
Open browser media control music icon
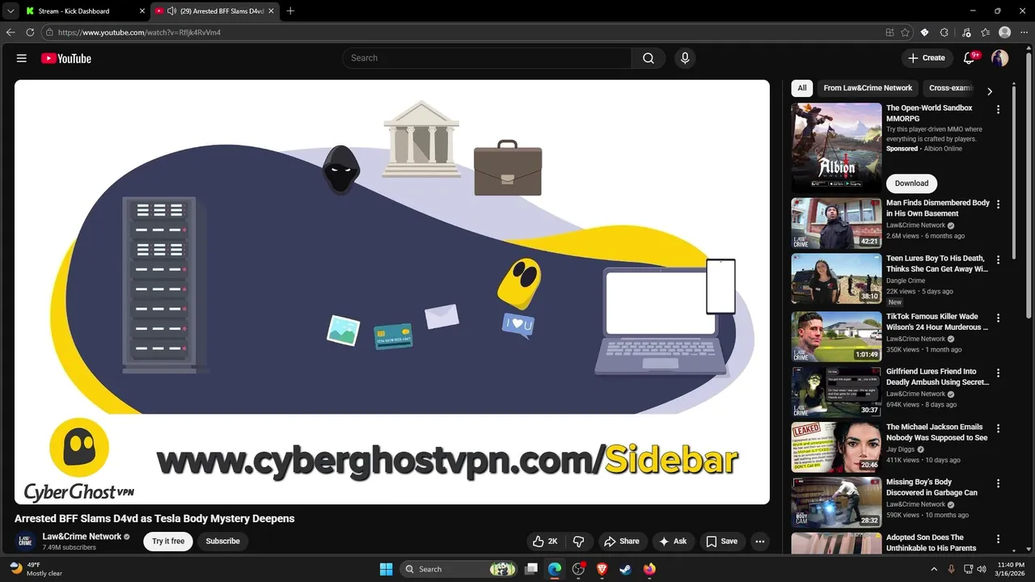(x=966, y=32)
